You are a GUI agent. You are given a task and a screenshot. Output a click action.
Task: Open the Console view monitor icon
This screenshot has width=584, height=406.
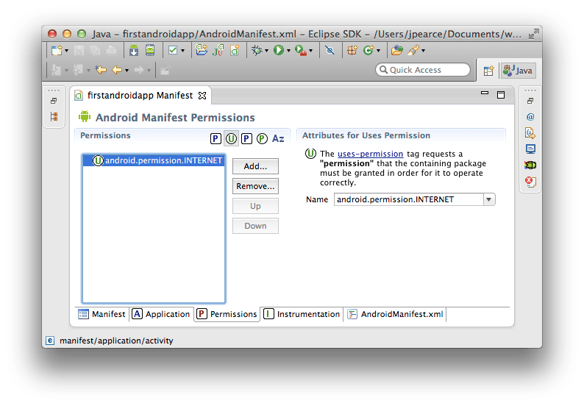click(x=530, y=149)
